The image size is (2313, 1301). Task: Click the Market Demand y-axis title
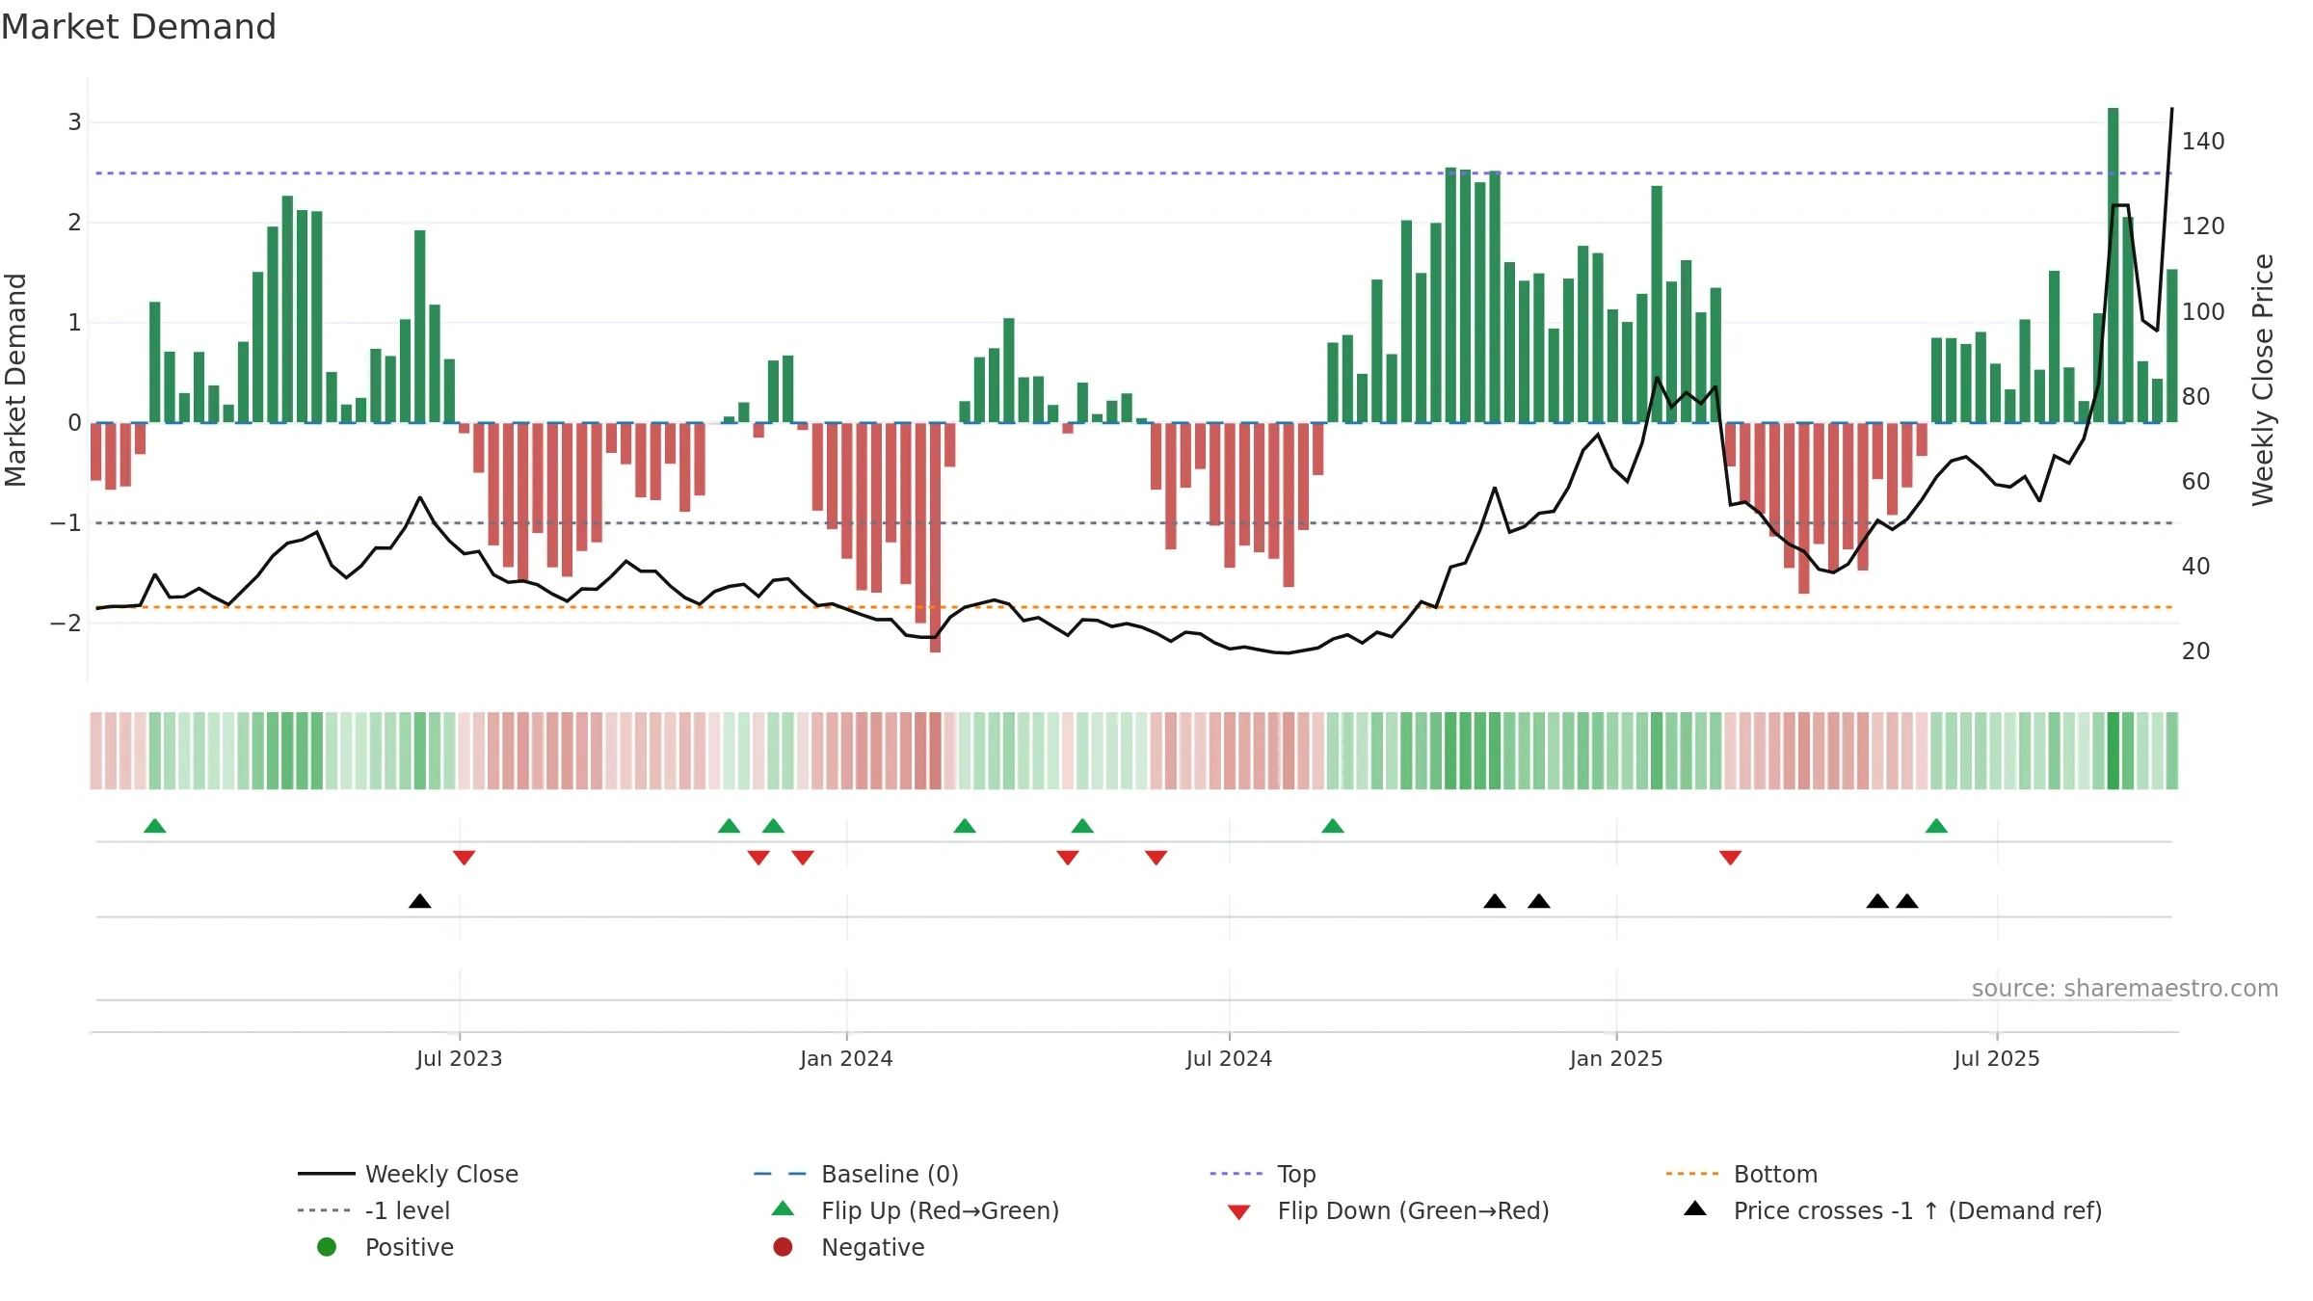(x=15, y=380)
